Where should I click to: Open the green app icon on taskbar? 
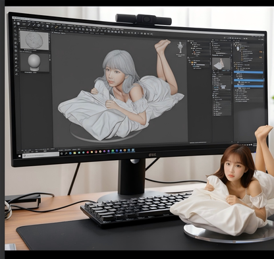[x=113, y=151]
